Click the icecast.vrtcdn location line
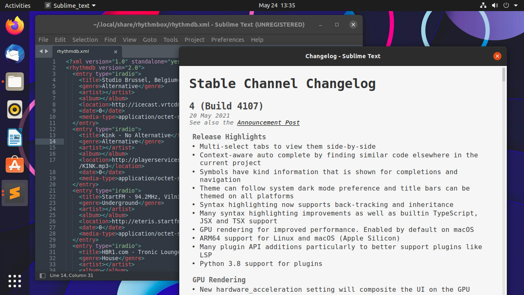 click(129, 104)
